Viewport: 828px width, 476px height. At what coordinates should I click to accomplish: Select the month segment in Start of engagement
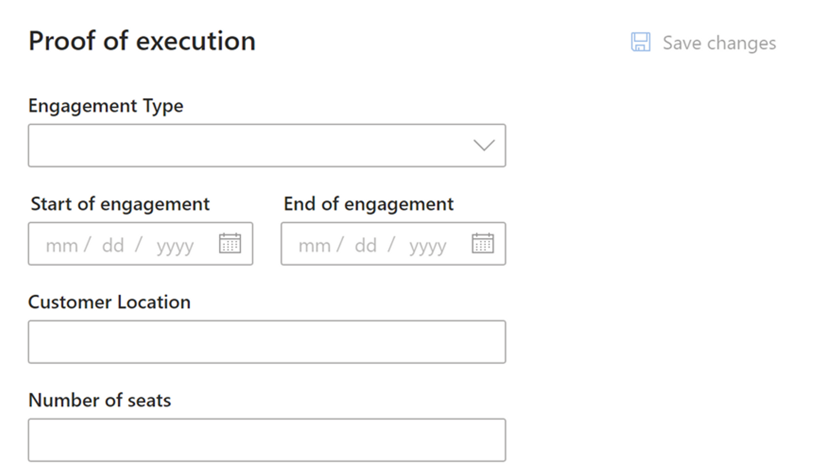[62, 246]
